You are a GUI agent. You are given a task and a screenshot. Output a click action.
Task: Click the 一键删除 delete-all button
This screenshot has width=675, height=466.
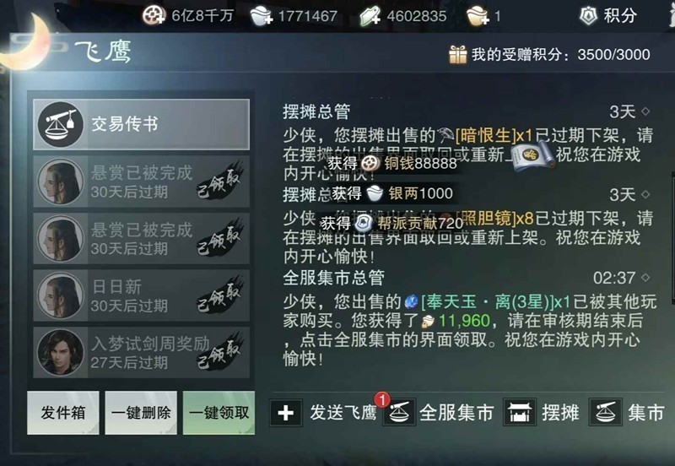(141, 413)
